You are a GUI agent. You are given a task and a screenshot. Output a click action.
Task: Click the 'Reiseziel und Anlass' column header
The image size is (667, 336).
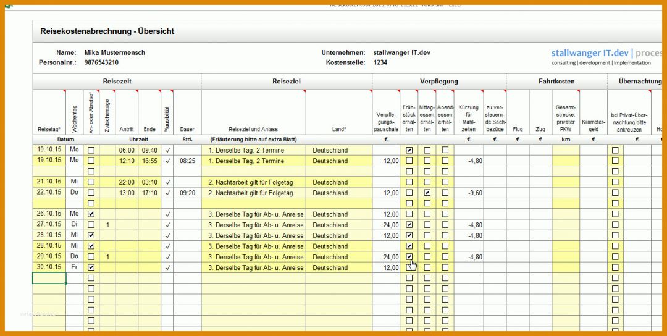point(254,112)
